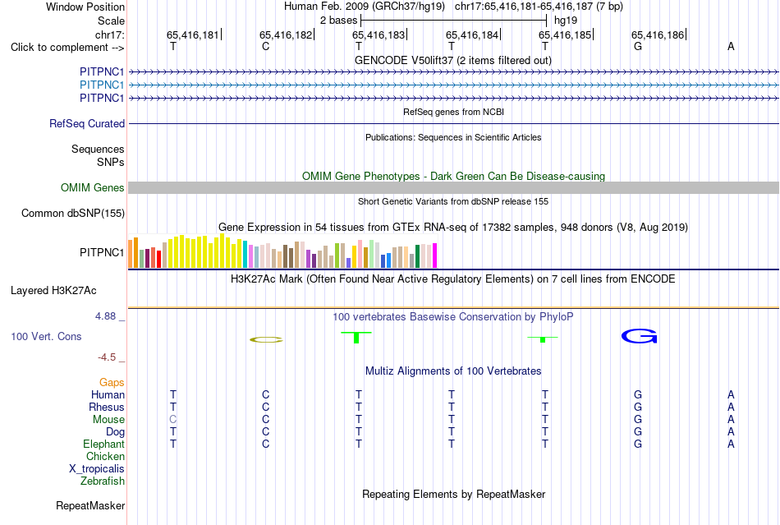
Task: Click the Chicken species label
Action: [x=105, y=456]
